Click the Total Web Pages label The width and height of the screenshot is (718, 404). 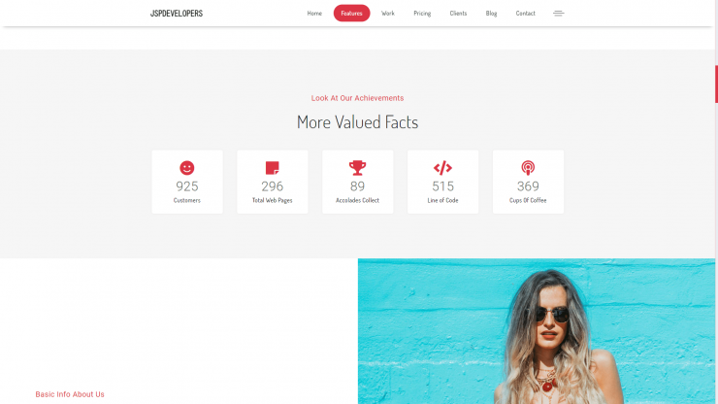(273, 200)
